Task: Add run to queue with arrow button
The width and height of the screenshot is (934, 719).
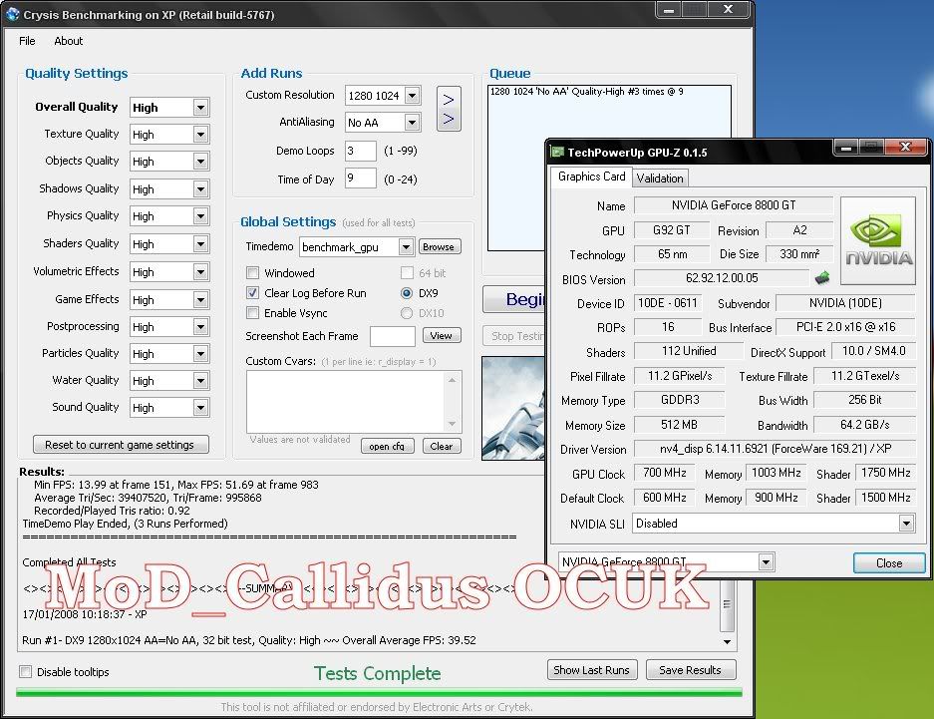Action: 449,109
